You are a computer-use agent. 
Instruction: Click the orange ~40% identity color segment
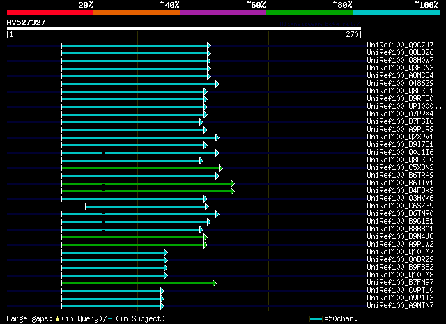click(x=137, y=13)
